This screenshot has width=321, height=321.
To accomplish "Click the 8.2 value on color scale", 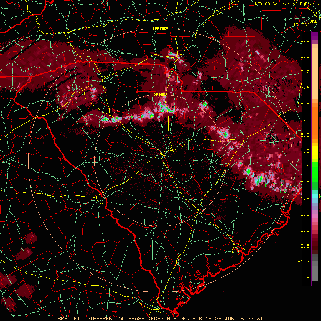I will click(305, 72).
